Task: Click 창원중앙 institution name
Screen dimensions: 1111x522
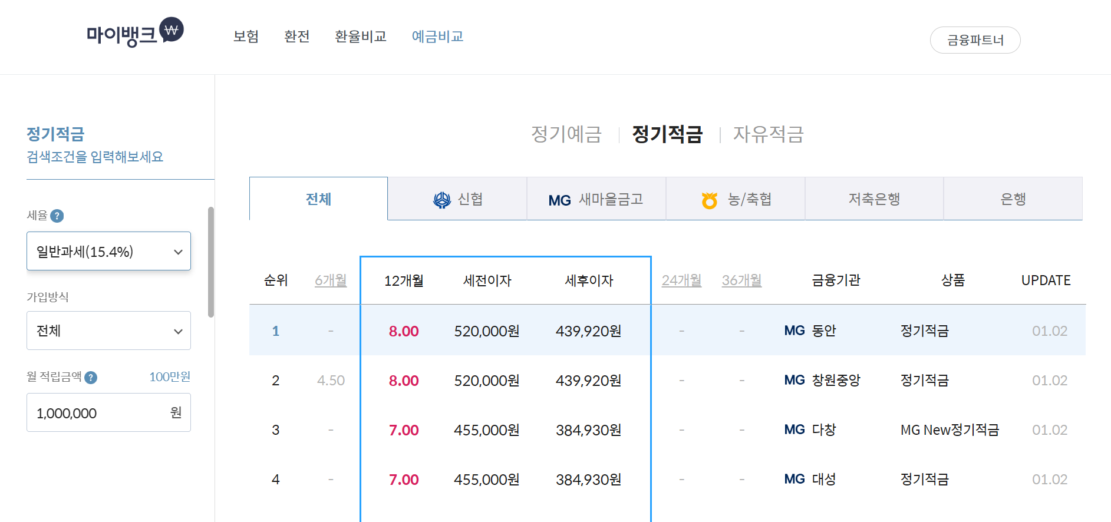Action: (836, 380)
